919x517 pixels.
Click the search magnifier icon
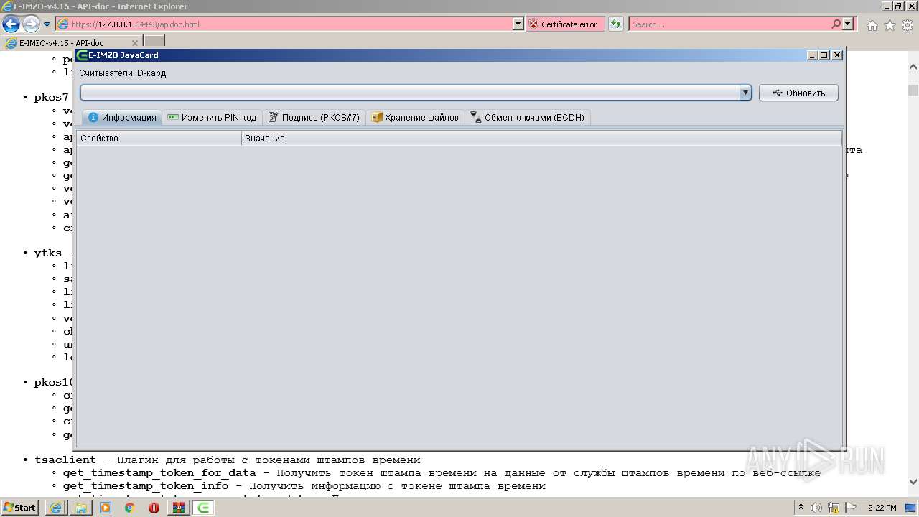tap(836, 24)
